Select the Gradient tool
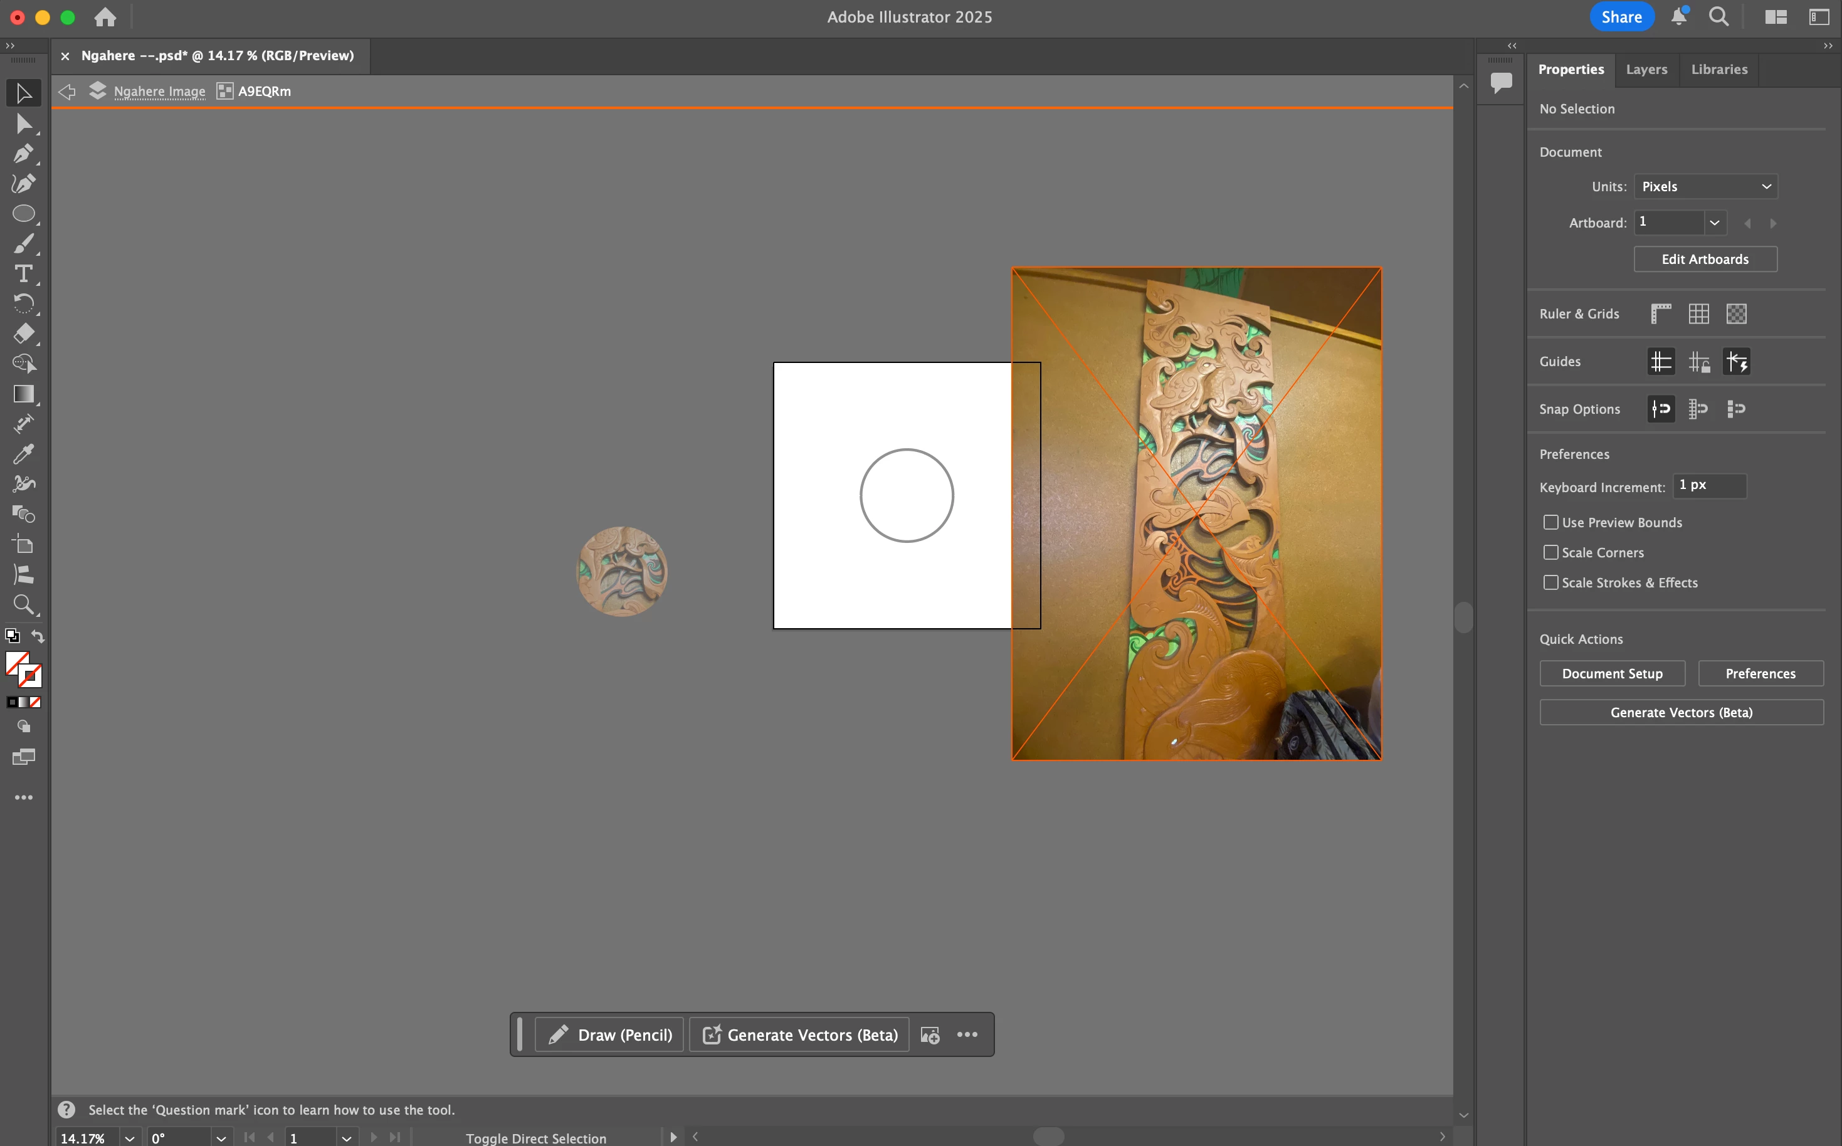The width and height of the screenshot is (1842, 1146). pos(23,394)
